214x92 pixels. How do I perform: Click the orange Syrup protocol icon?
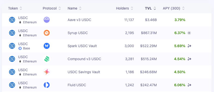point(47,33)
